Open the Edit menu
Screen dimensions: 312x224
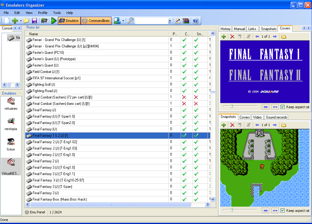pyautogui.click(x=17, y=13)
